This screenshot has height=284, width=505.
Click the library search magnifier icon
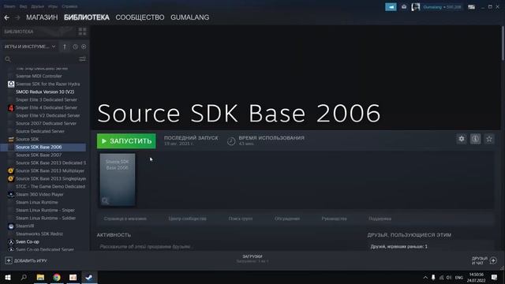coord(8,59)
